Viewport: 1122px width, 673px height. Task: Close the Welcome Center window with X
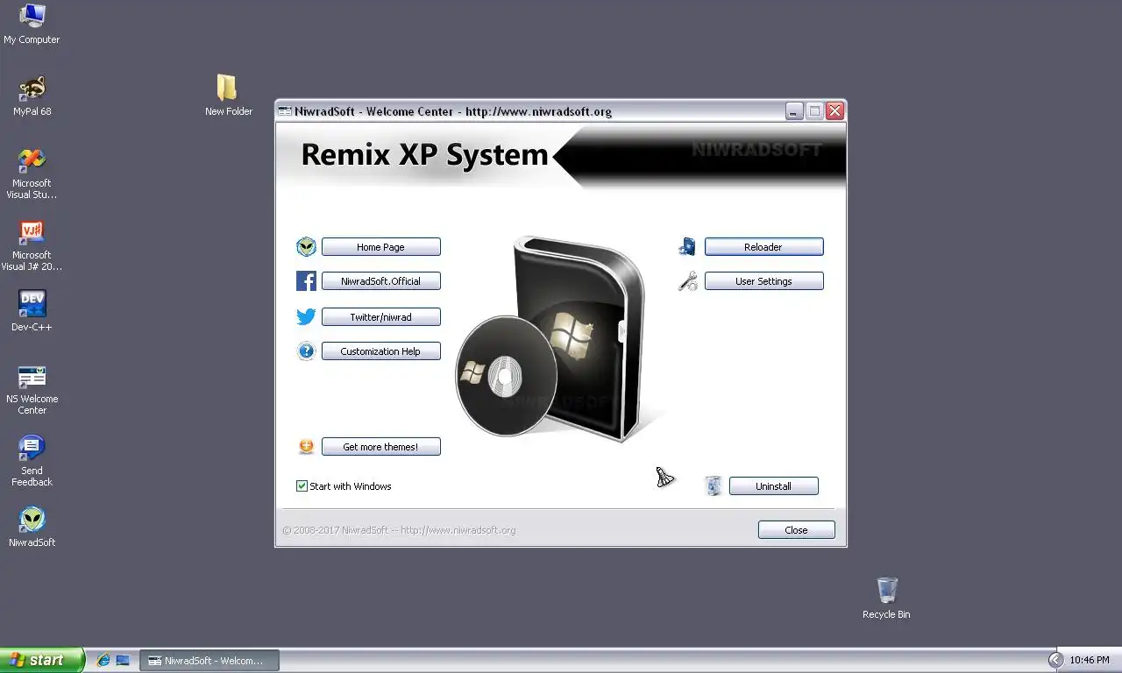tap(834, 111)
